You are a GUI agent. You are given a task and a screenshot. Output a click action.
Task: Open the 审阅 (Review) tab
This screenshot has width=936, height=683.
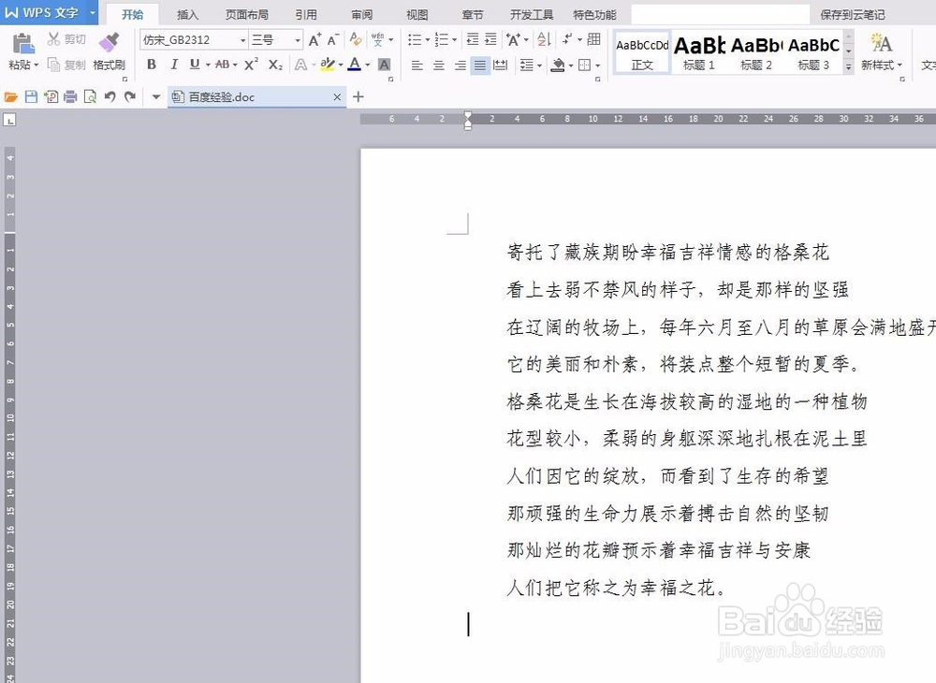[x=361, y=14]
